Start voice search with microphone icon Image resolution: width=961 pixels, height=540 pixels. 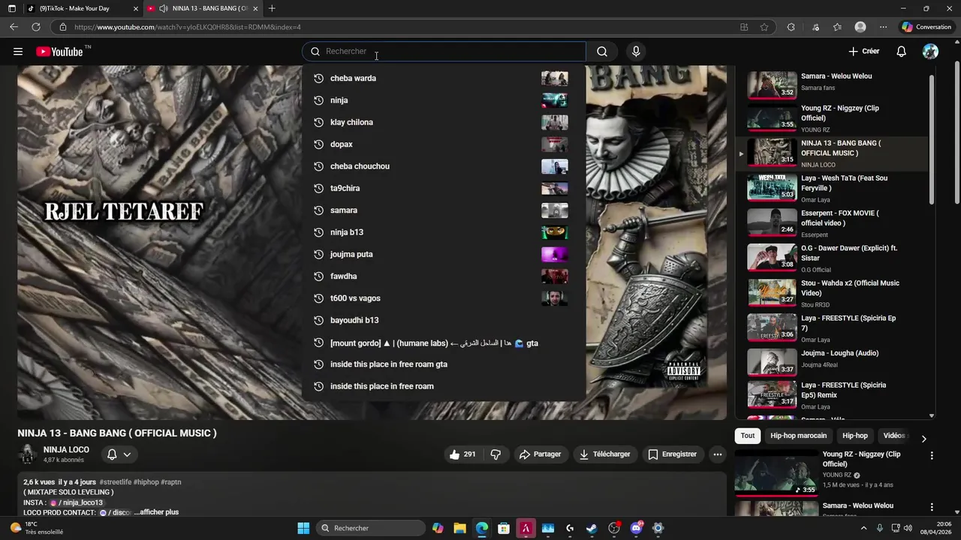tap(636, 52)
